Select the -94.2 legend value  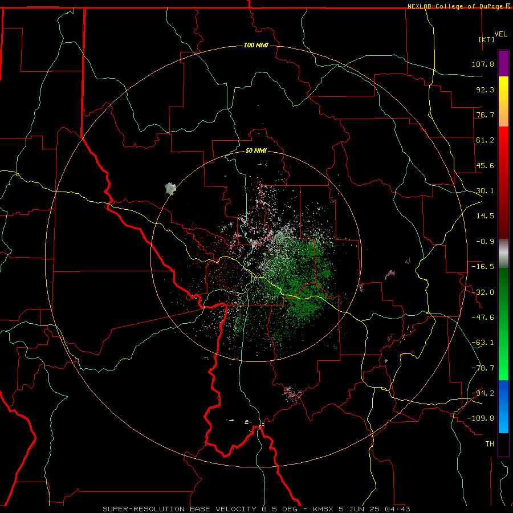click(483, 393)
